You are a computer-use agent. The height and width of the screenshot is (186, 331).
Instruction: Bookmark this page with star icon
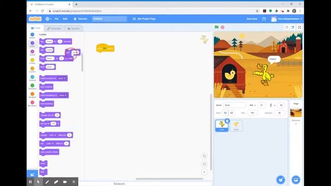[x=257, y=11]
